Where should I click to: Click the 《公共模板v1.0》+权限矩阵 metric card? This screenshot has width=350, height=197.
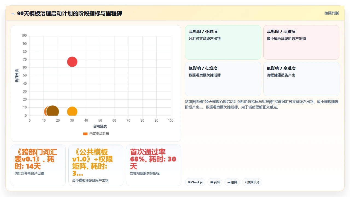tap(96, 165)
